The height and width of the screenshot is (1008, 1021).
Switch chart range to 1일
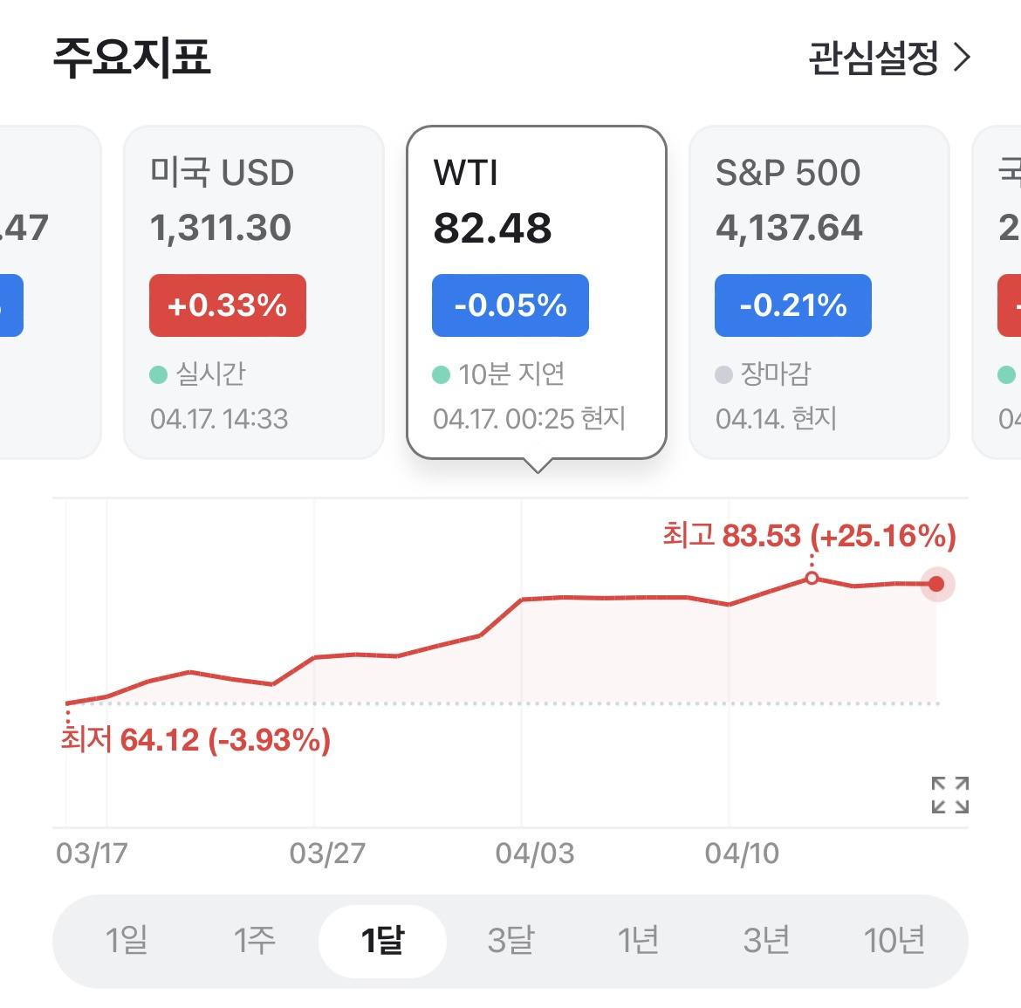pyautogui.click(x=127, y=941)
